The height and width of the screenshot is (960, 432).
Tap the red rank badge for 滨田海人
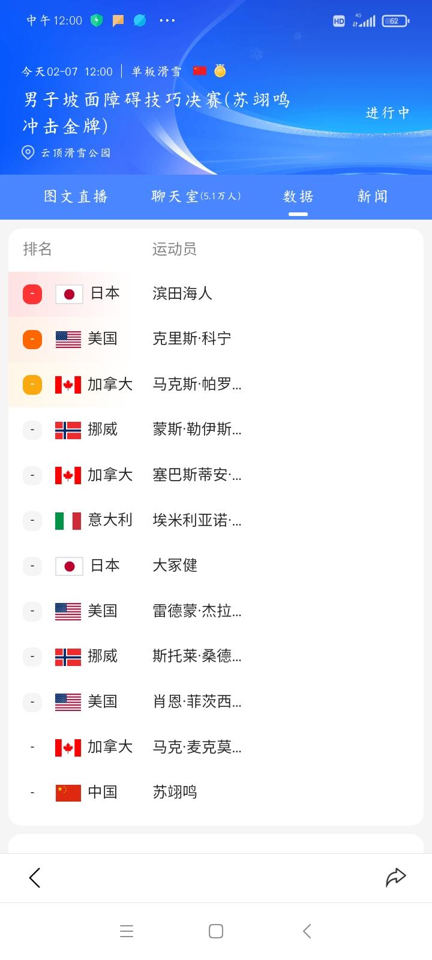click(32, 294)
